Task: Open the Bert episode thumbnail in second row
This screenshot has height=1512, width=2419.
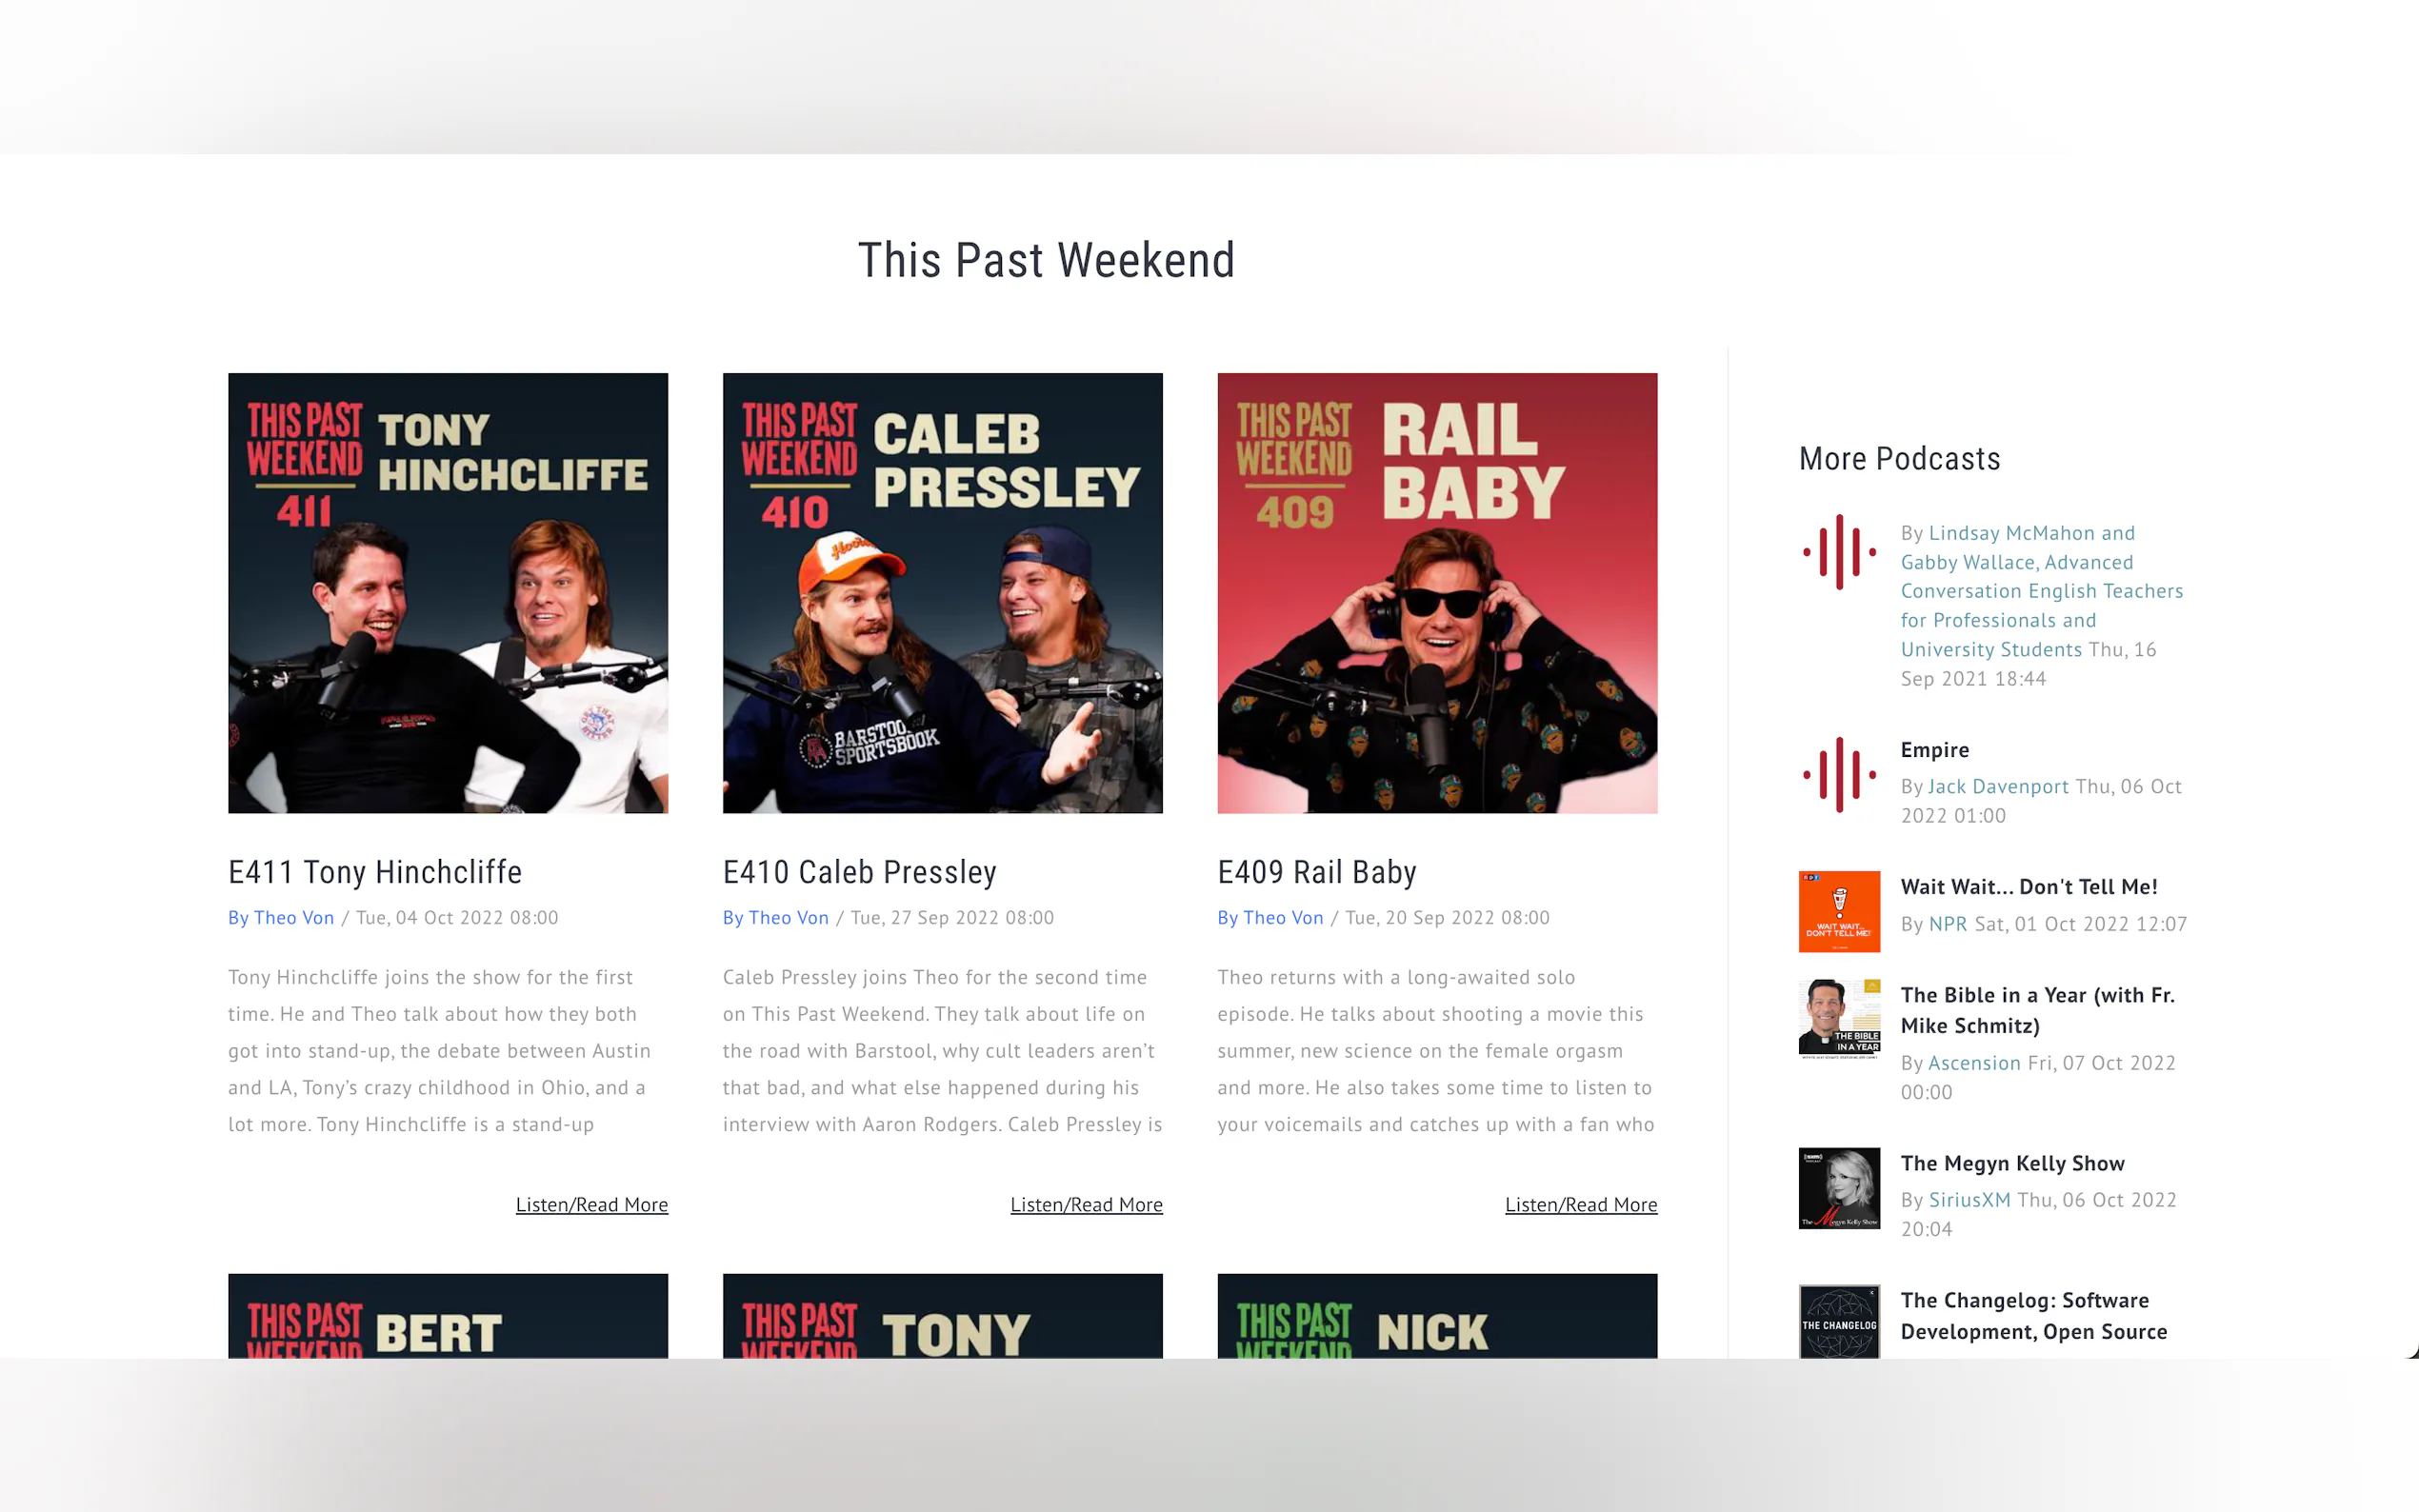Action: (x=448, y=1316)
